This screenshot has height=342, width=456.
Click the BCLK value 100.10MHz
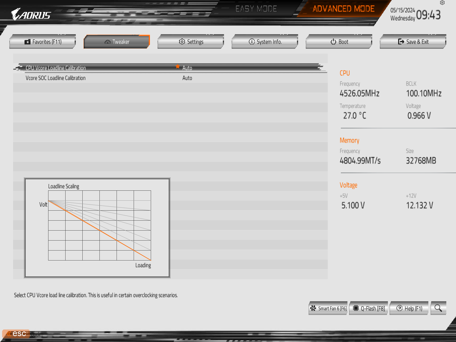click(424, 93)
